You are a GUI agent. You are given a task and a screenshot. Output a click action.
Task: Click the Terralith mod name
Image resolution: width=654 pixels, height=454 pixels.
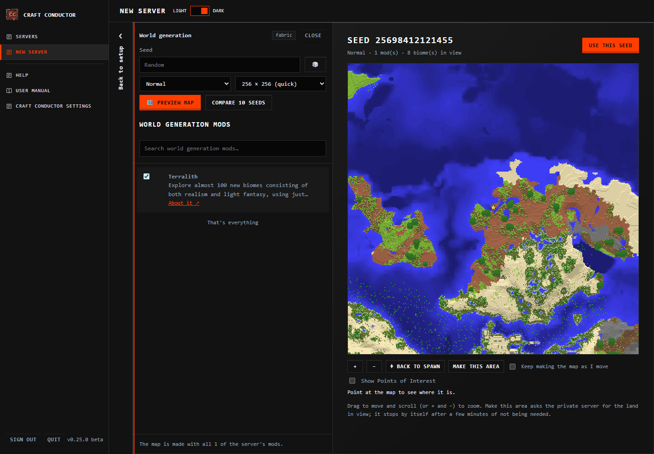[x=183, y=177]
